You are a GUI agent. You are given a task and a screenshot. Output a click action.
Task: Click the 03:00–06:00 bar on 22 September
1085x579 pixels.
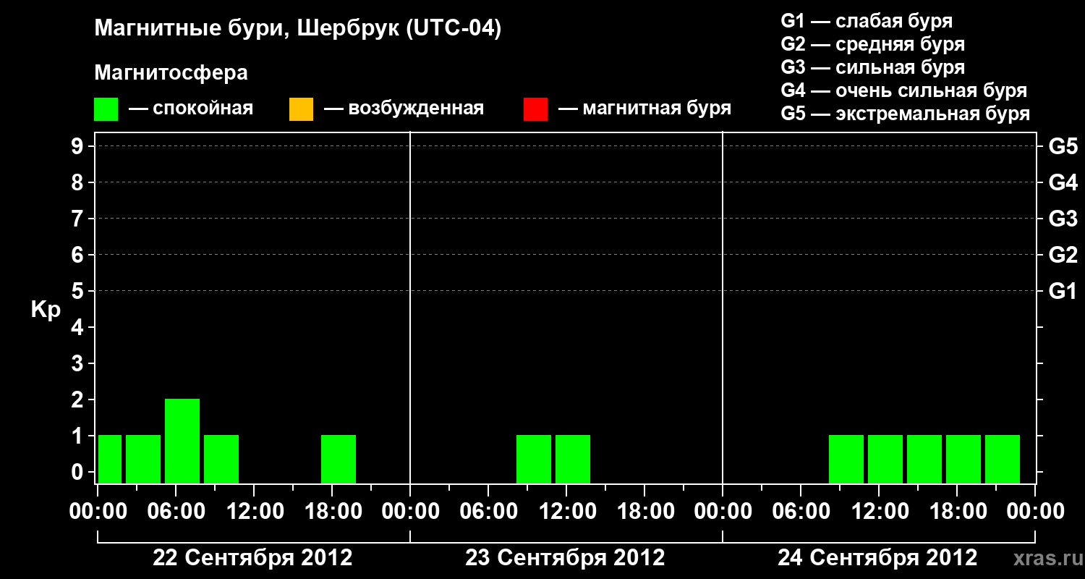pyautogui.click(x=143, y=459)
